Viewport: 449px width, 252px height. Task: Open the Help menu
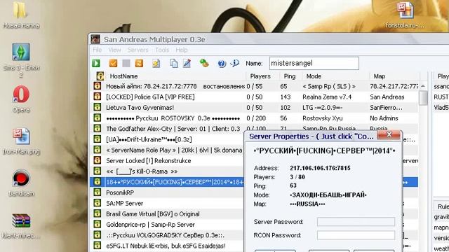pos(182,50)
